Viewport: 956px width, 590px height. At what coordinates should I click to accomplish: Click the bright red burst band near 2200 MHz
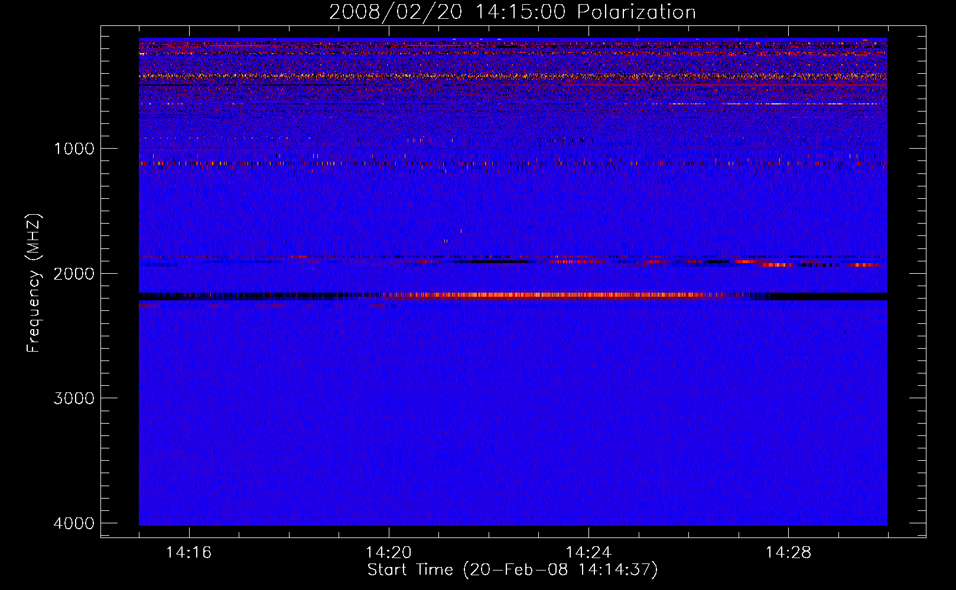[x=549, y=295]
